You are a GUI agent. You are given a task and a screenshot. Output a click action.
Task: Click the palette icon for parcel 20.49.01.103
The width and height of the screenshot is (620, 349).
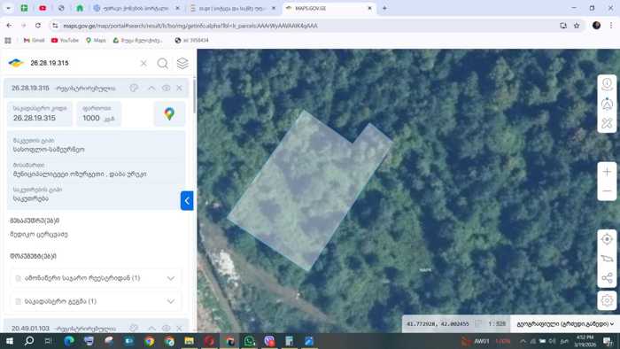click(x=134, y=328)
